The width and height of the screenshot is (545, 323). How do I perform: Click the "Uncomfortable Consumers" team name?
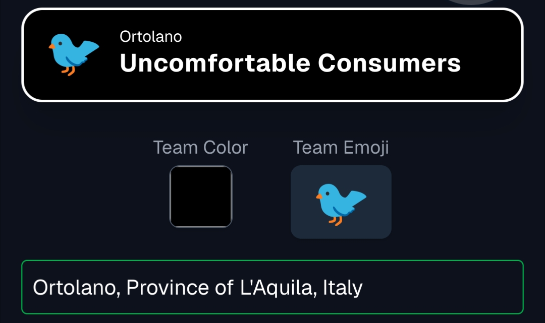(290, 63)
